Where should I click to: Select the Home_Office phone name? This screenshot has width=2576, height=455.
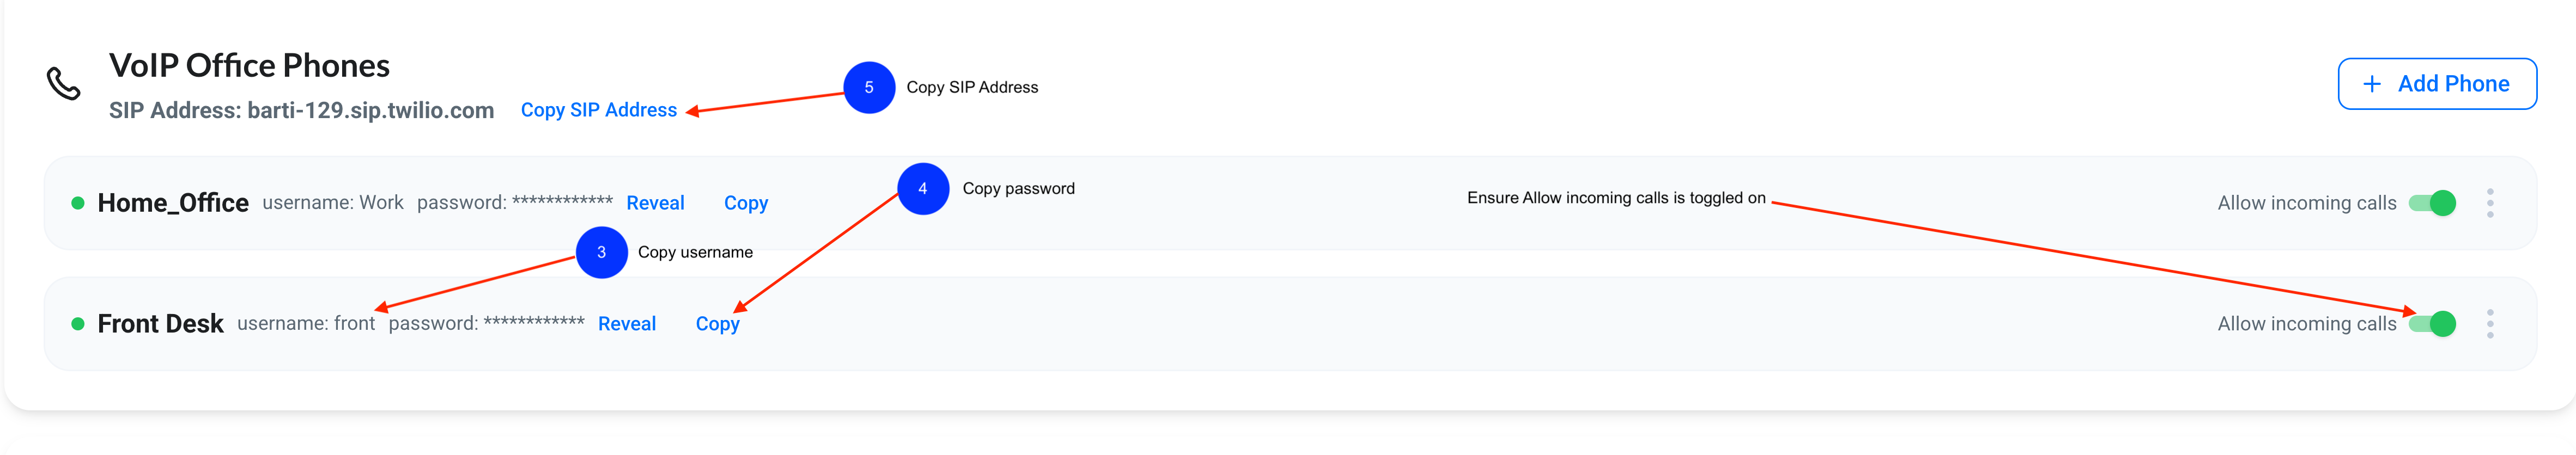tap(173, 203)
